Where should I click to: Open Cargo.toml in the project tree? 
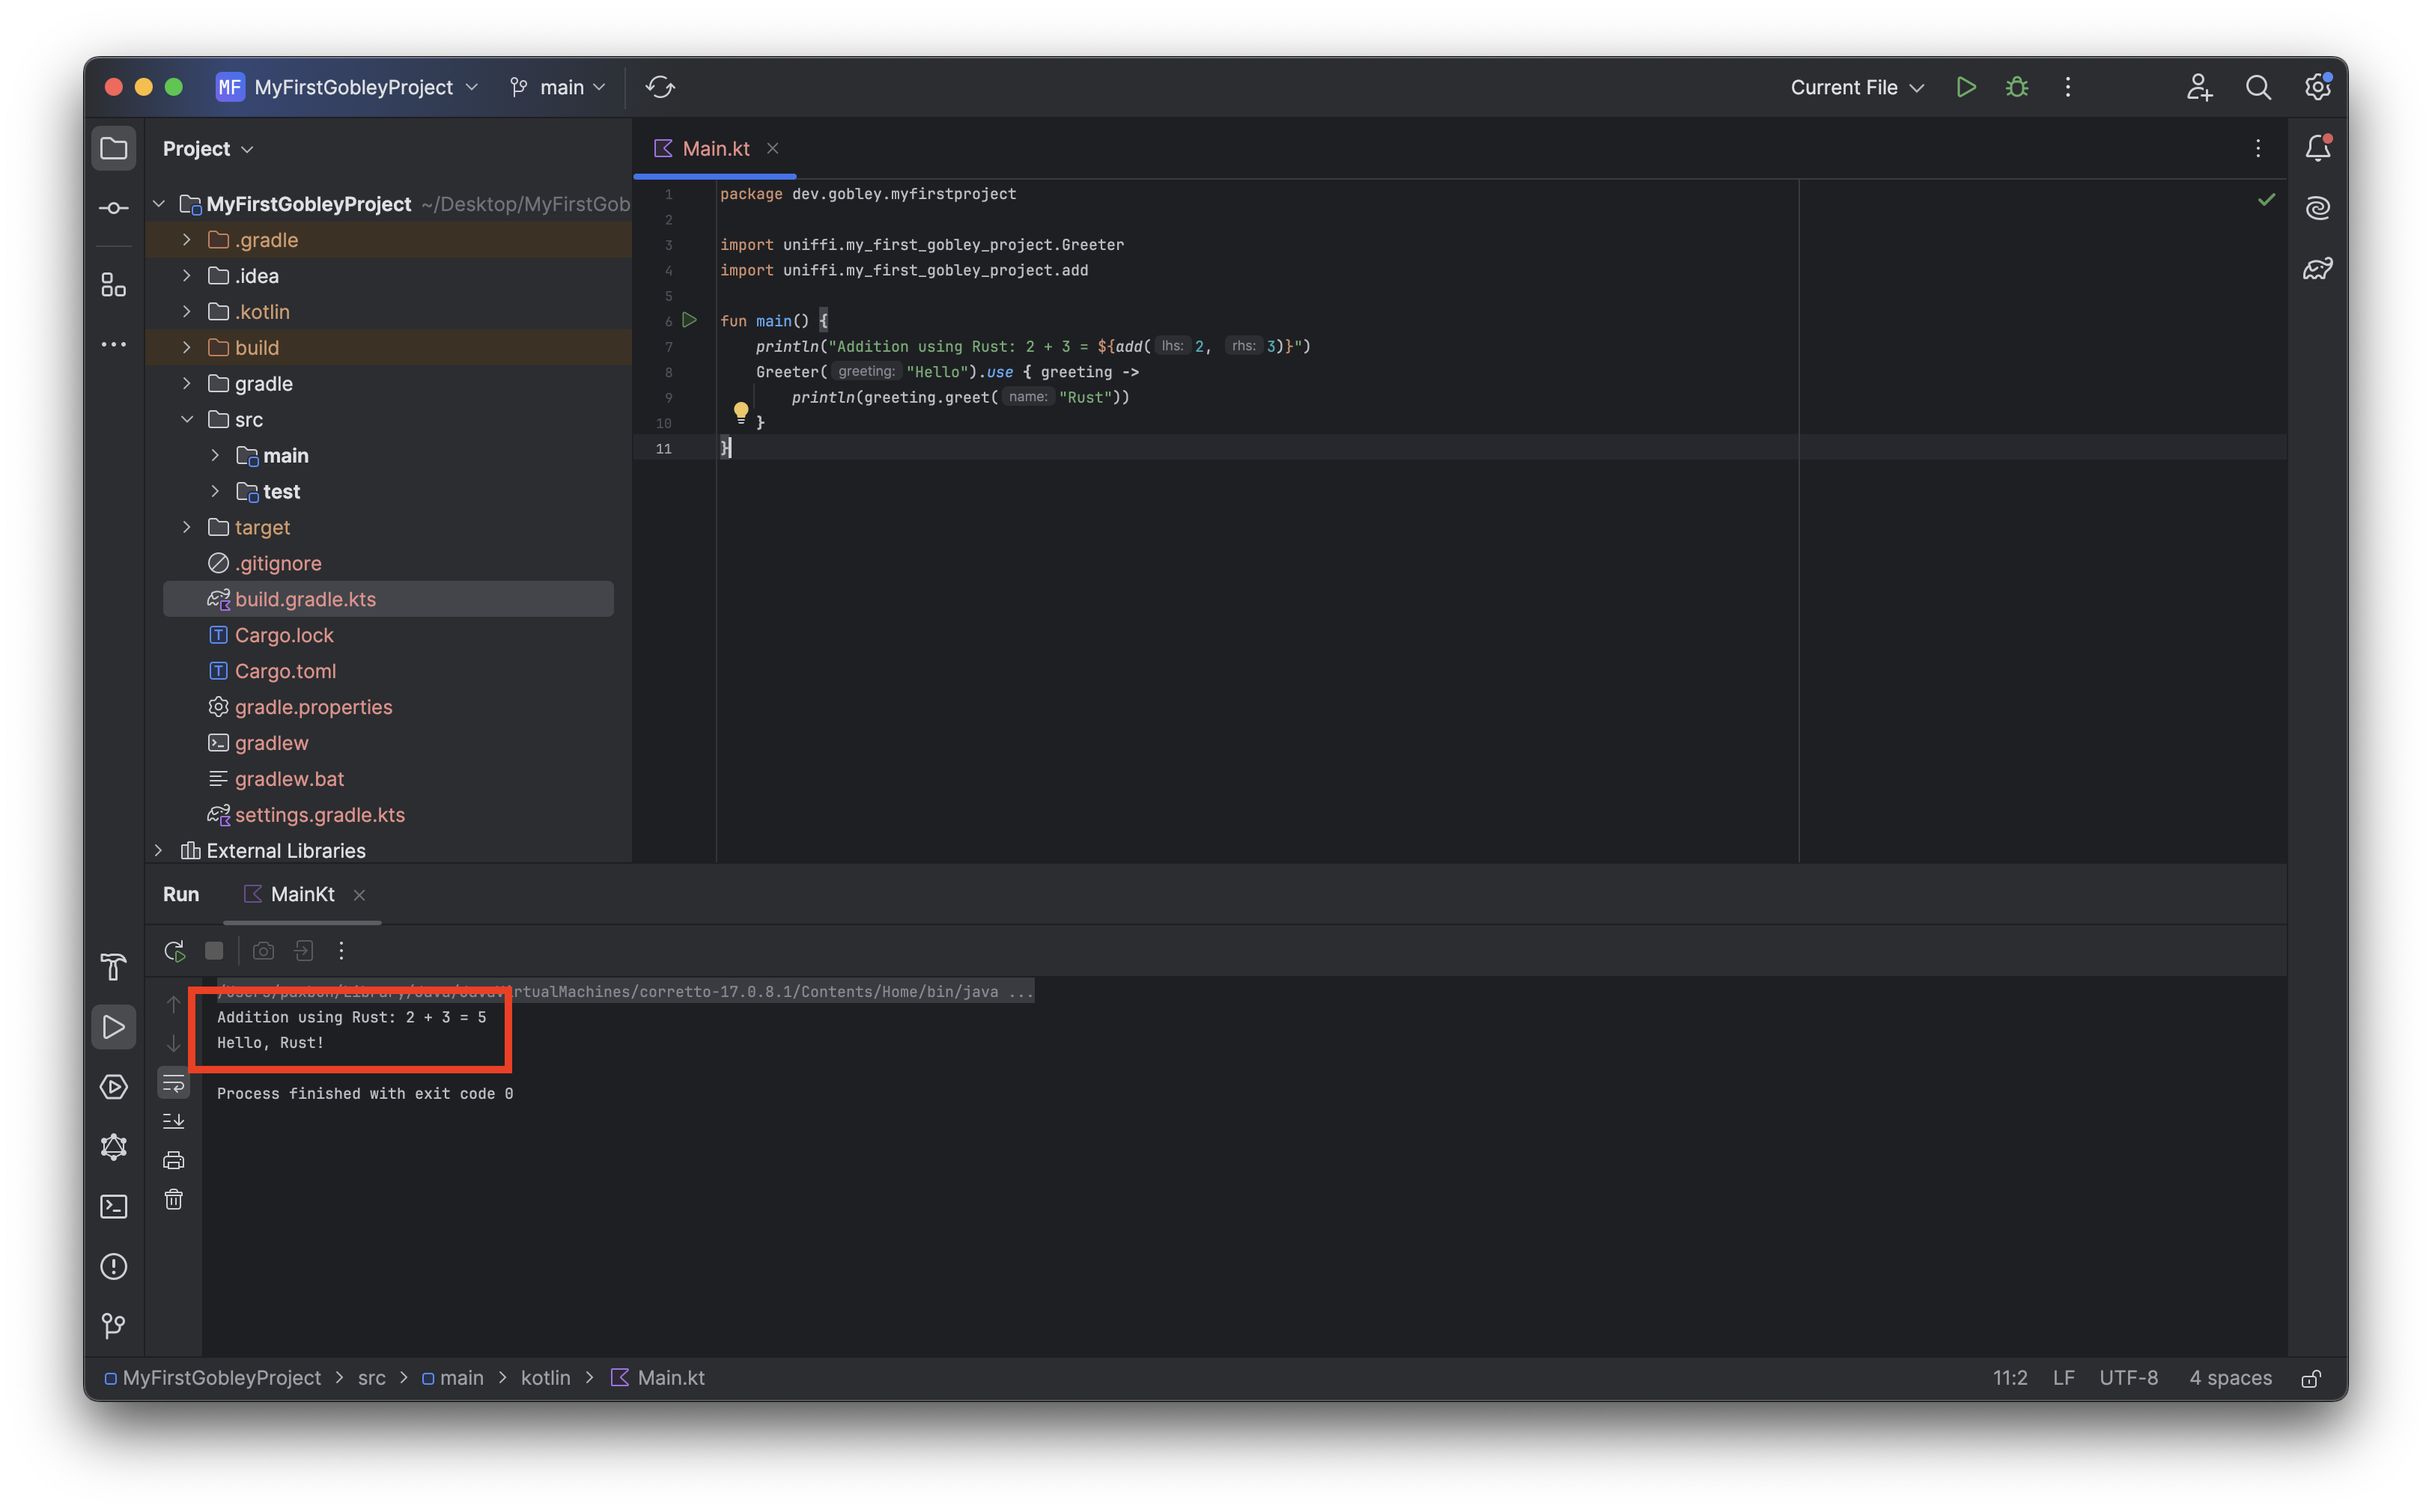coord(285,671)
